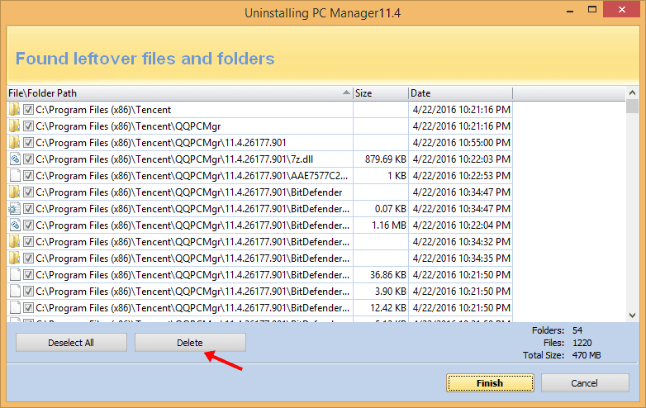Minimize the Uninstalling PC Manager window
The image size is (646, 408).
pos(570,10)
